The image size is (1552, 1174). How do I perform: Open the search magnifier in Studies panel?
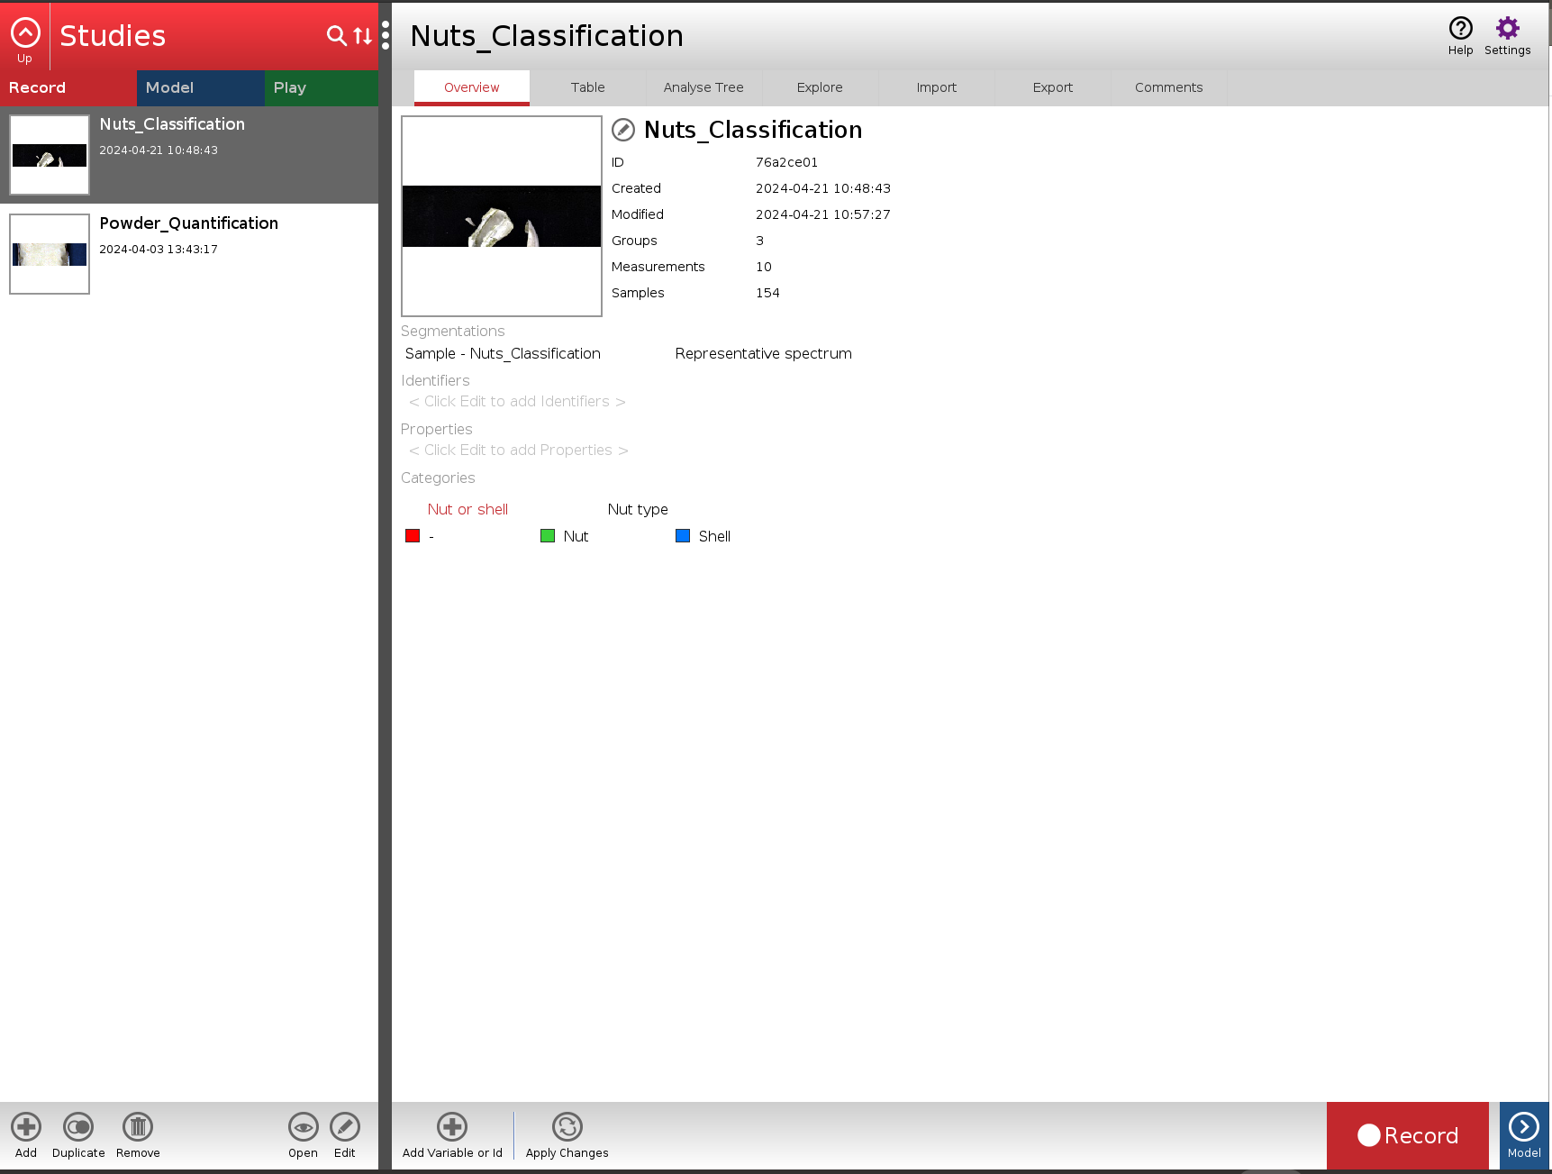[x=336, y=35]
